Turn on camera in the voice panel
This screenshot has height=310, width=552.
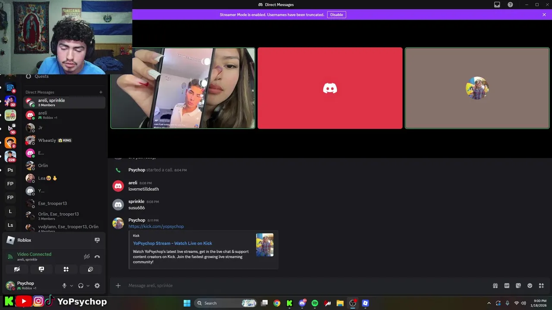(17, 269)
